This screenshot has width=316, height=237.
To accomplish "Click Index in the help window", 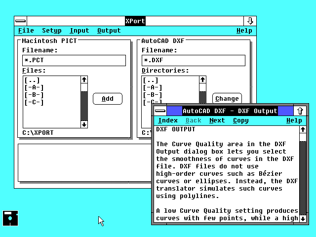I will (x=168, y=120).
